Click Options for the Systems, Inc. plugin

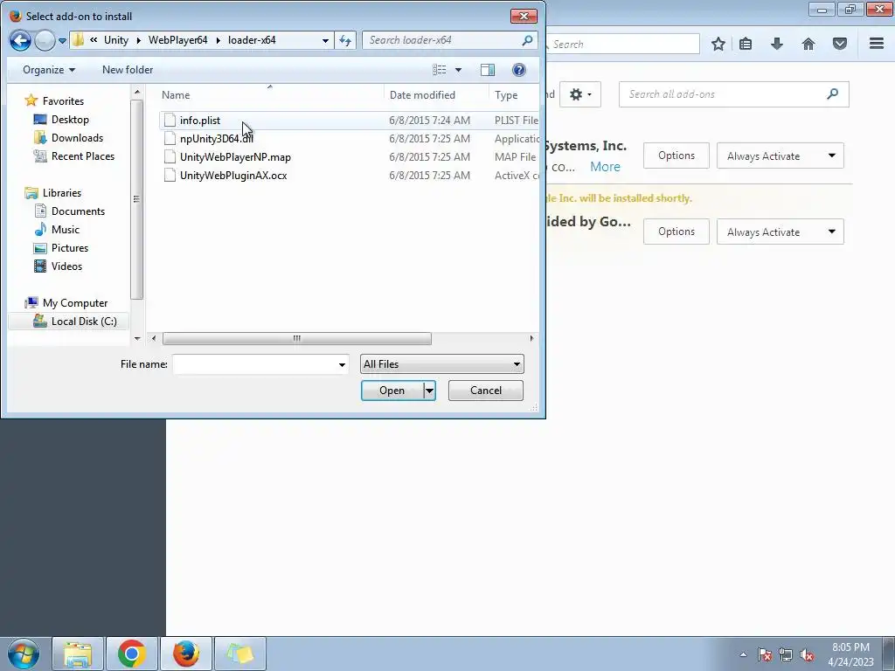click(676, 156)
